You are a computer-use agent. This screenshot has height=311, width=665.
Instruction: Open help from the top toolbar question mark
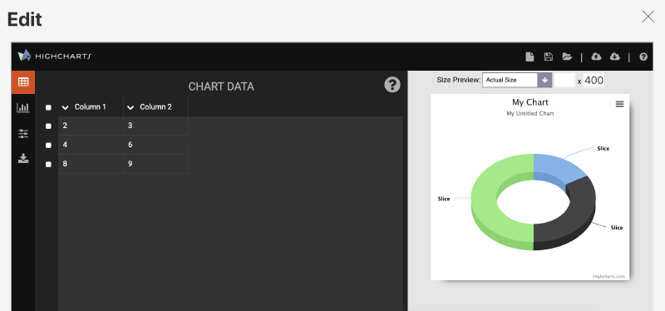tap(643, 57)
